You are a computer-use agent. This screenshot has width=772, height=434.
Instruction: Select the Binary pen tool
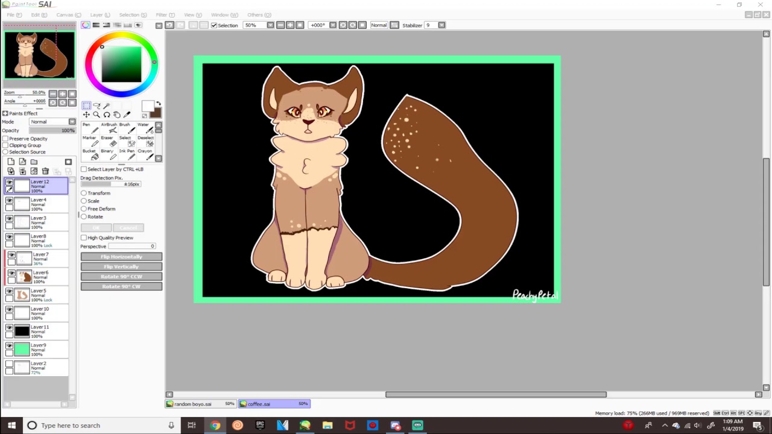[109, 154]
